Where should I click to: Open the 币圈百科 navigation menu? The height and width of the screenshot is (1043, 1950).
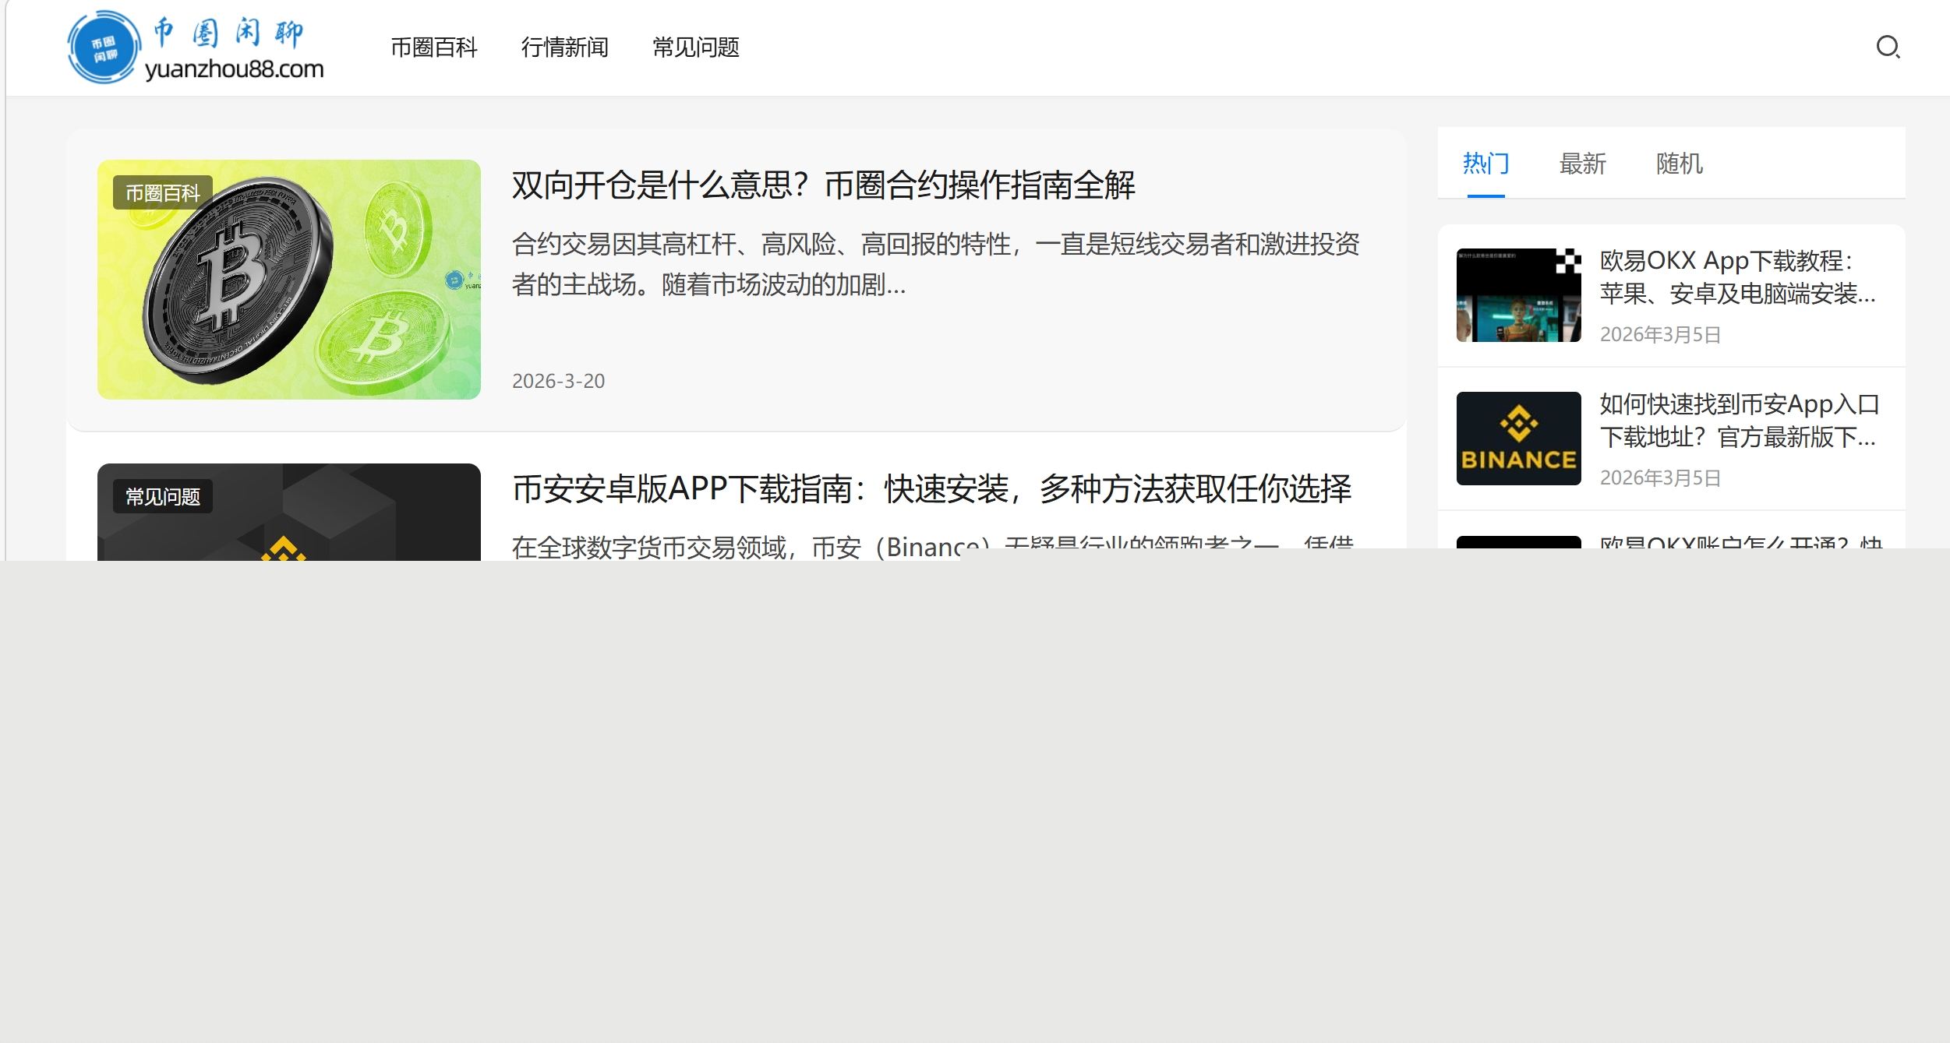(x=434, y=48)
